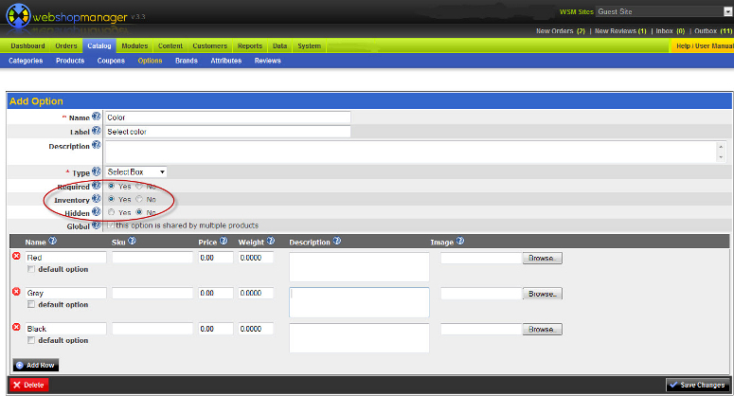Screen dimensions: 734x396
Task: Set Inventory to No
Action: pos(139,199)
